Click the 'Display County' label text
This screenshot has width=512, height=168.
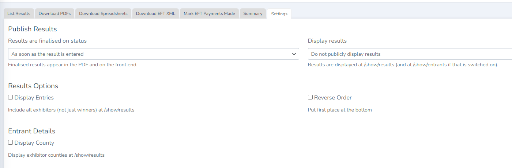[34, 143]
